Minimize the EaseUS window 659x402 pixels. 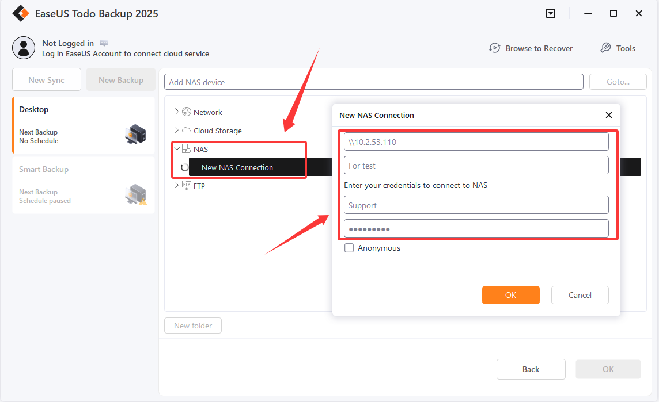point(588,13)
